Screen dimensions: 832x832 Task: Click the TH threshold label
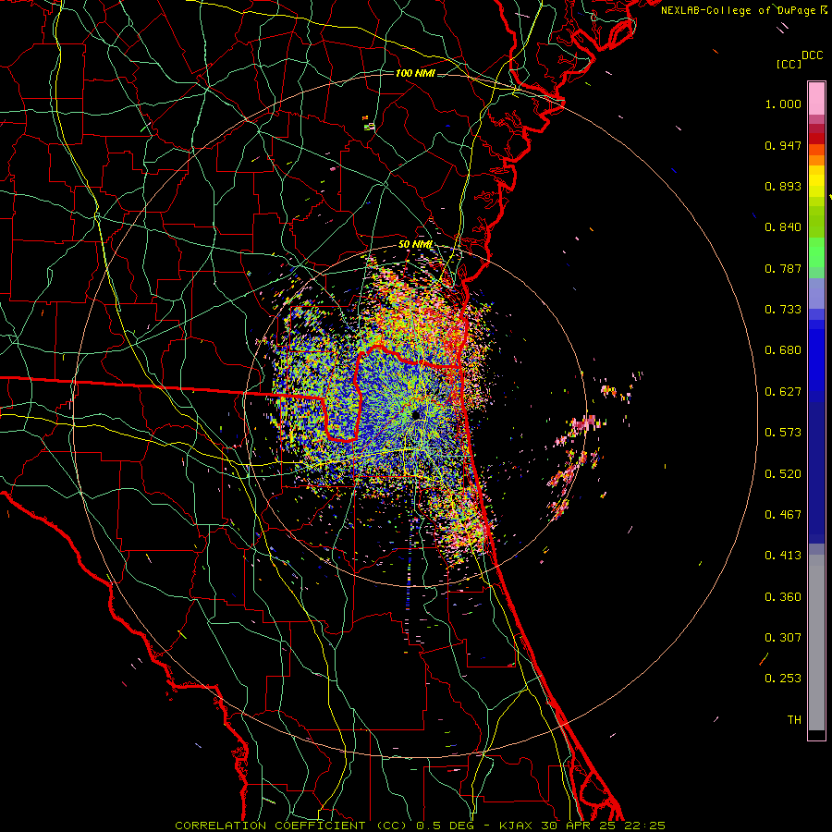[x=794, y=720]
